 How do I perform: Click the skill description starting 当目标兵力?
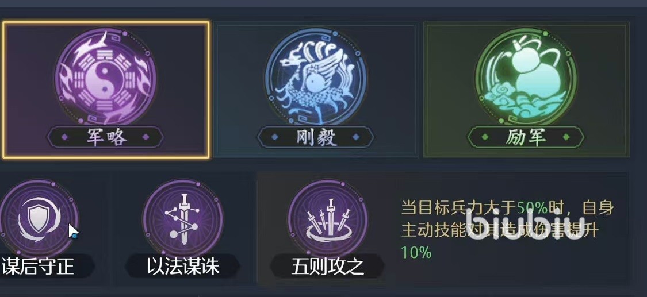(x=507, y=230)
